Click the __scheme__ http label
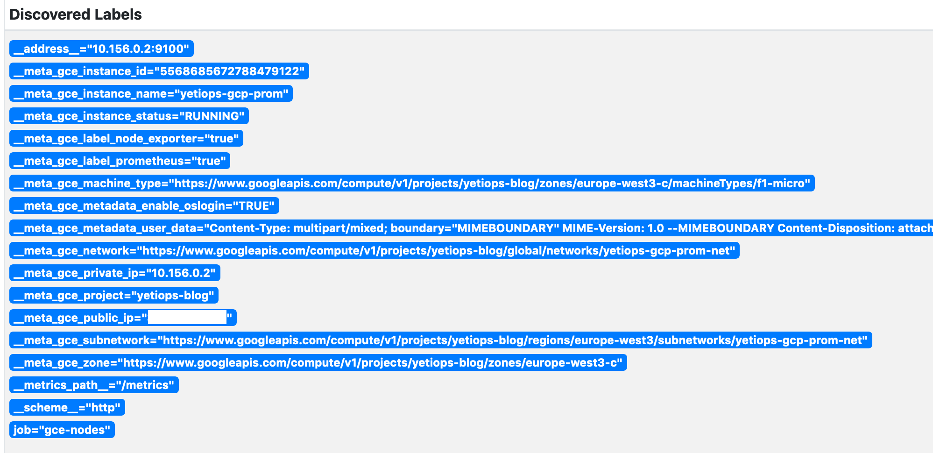Image resolution: width=933 pixels, height=453 pixels. pyautogui.click(x=67, y=407)
